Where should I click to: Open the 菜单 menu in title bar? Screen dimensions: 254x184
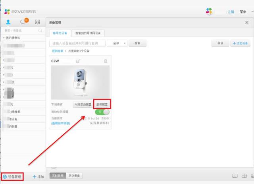[243, 12]
